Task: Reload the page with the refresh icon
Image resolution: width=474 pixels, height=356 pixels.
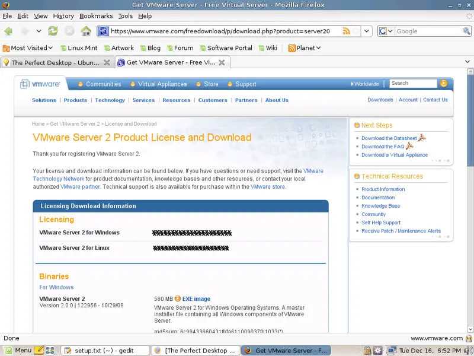Action: (53, 31)
